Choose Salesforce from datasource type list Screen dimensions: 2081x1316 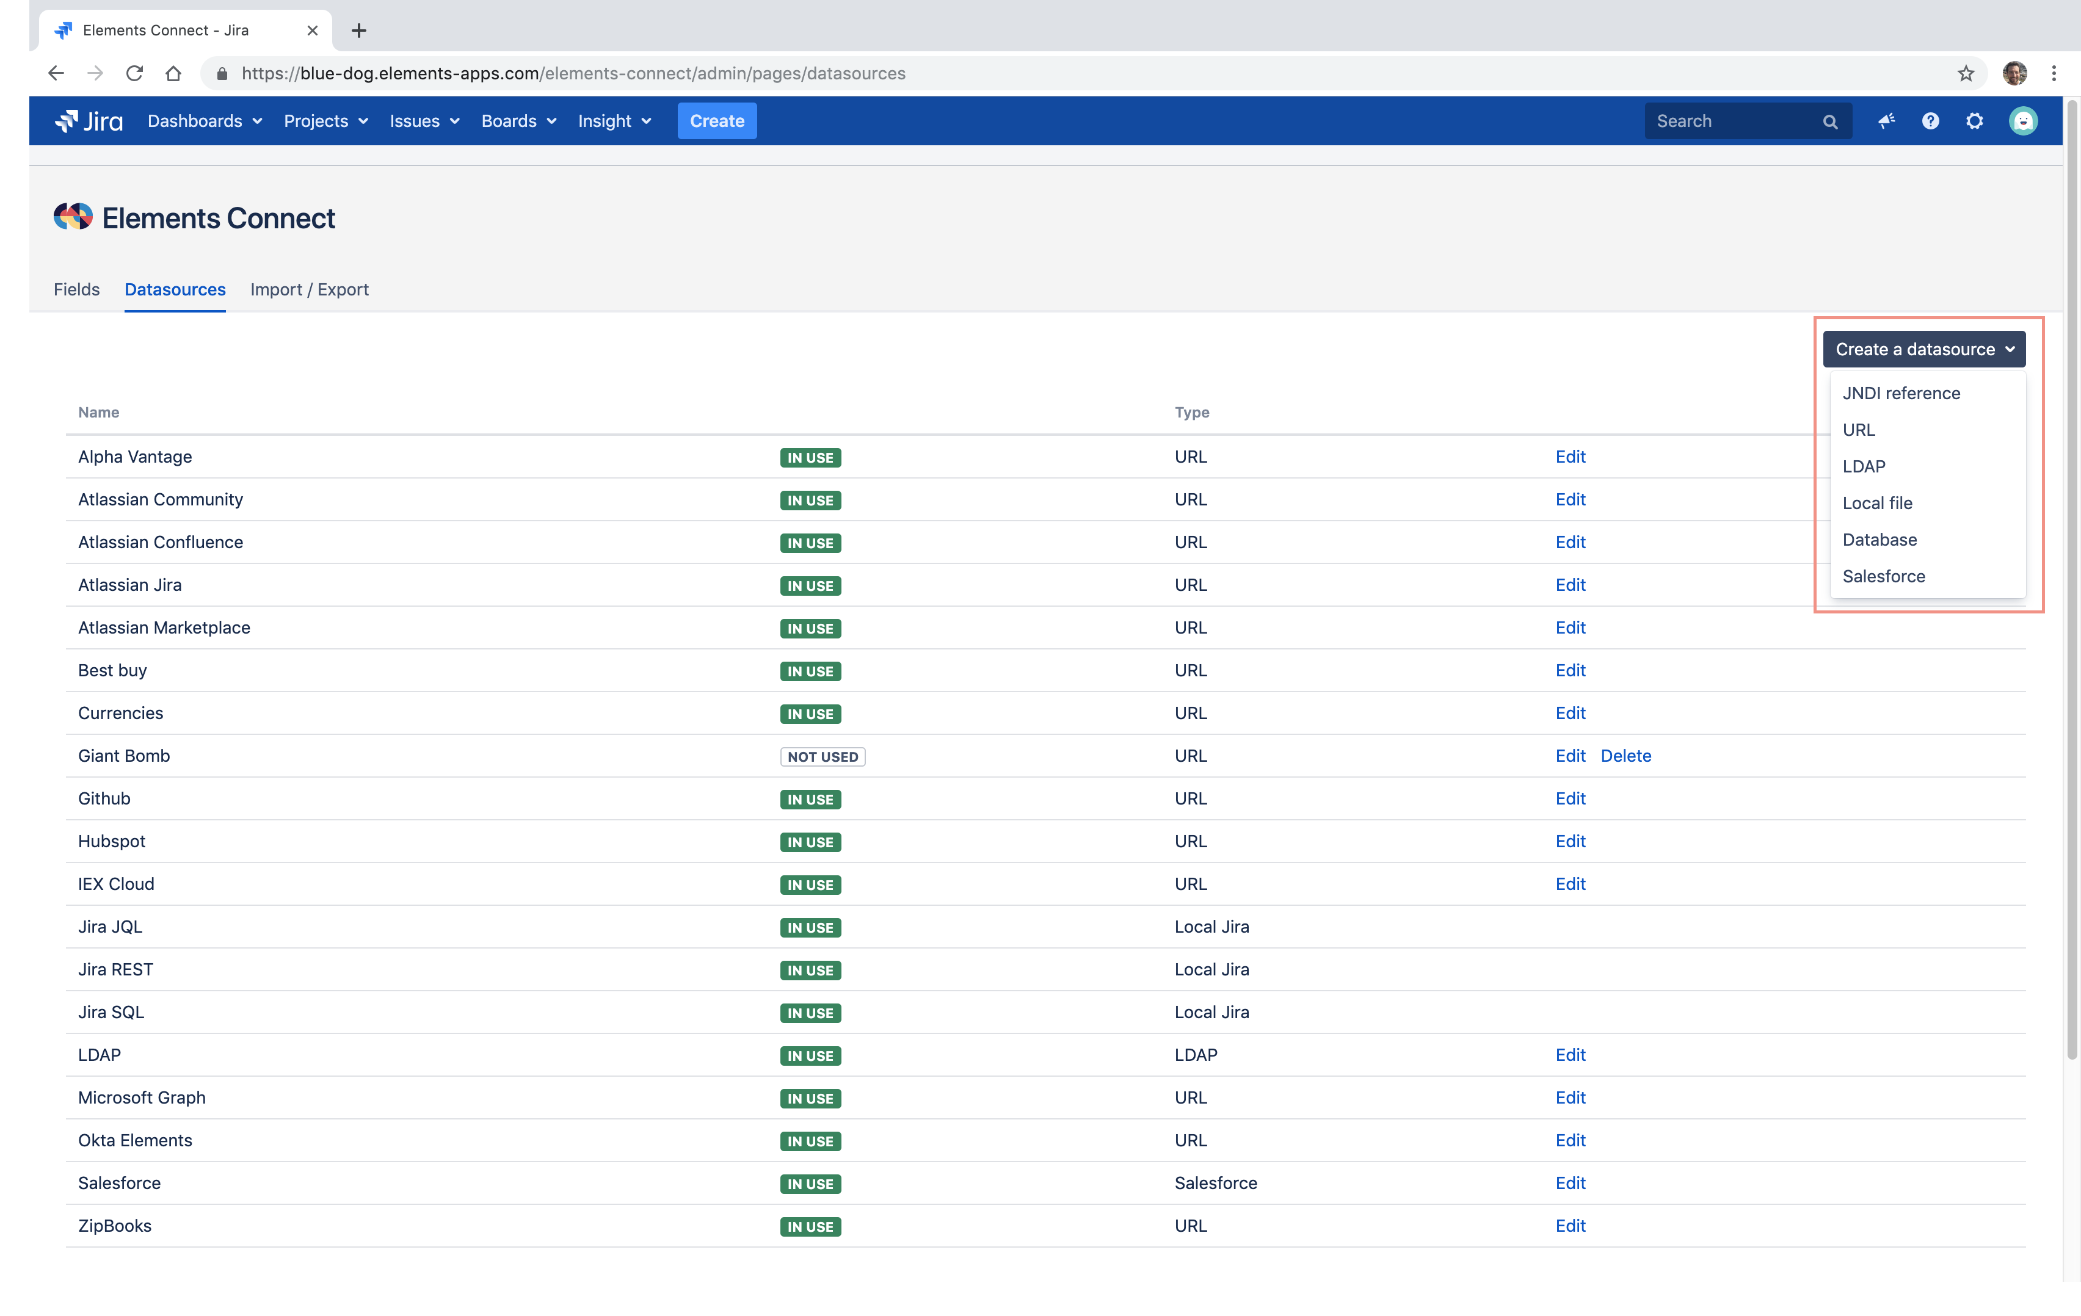1883,576
